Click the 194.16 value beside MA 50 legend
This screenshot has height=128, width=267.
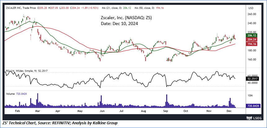click(x=160, y=8)
